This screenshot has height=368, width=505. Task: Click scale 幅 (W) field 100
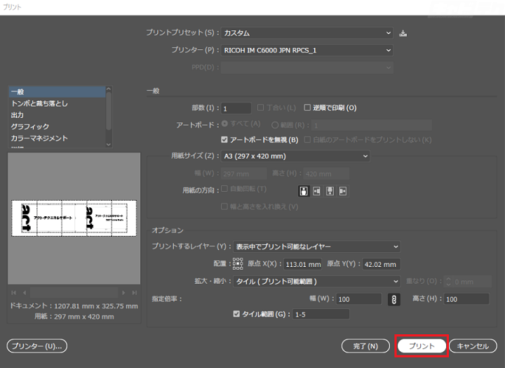point(359,299)
